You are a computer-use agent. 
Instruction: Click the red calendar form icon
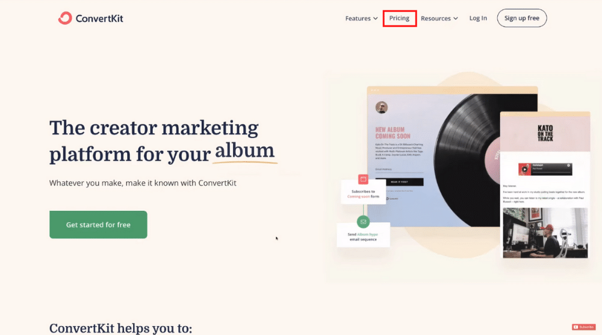pyautogui.click(x=363, y=179)
